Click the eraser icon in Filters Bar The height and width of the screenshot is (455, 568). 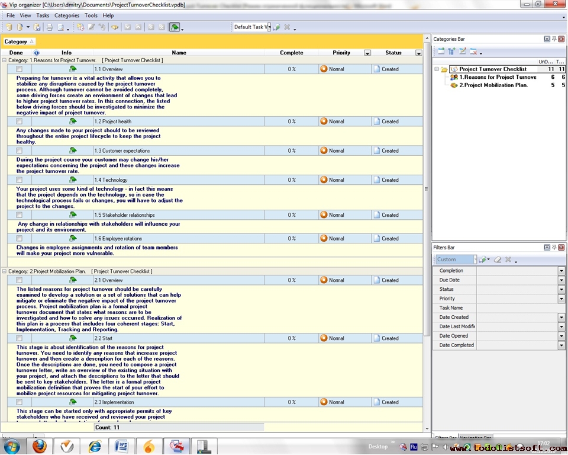click(x=498, y=259)
